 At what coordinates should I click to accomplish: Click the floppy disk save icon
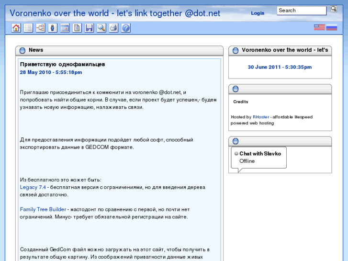[89, 28]
